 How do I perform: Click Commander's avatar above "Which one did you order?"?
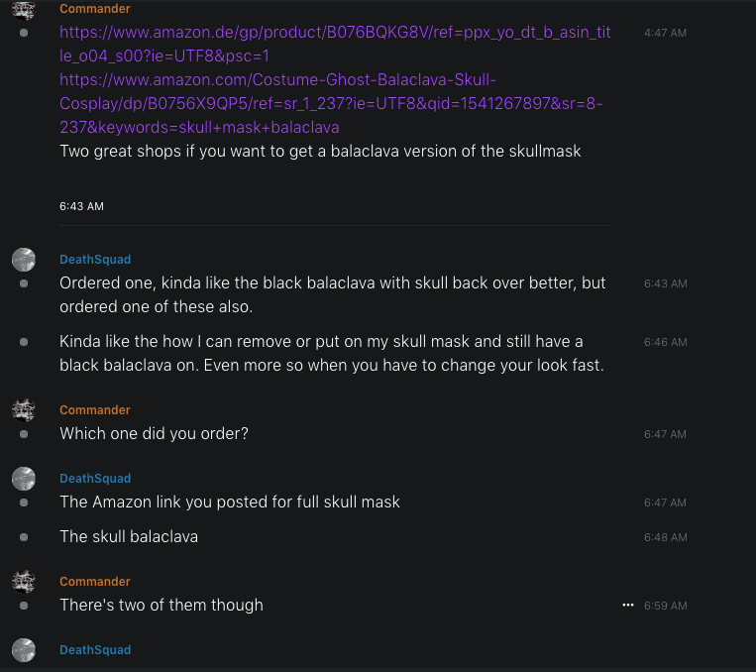point(24,410)
